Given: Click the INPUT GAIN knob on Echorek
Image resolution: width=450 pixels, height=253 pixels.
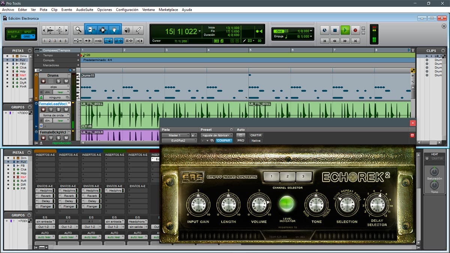Looking at the screenshot, I should tap(198, 204).
